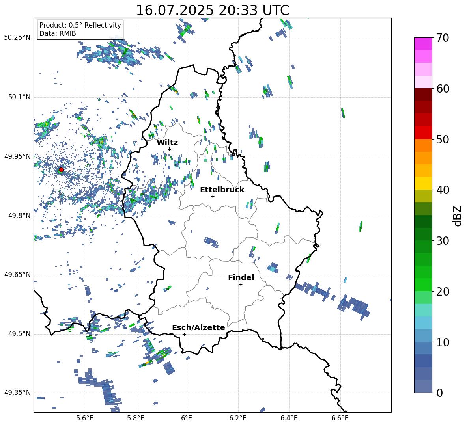Image resolution: width=467 pixels, height=426 pixels.
Task: Click the colorbar tick label 60
Action: click(x=443, y=89)
